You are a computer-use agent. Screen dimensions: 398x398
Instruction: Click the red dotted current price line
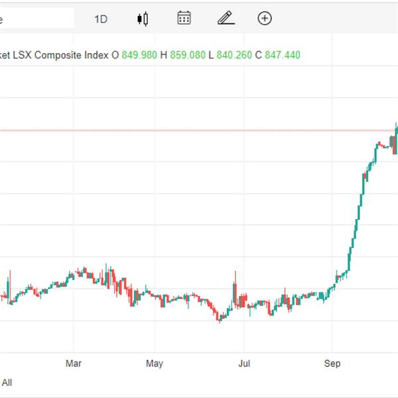tap(198, 131)
